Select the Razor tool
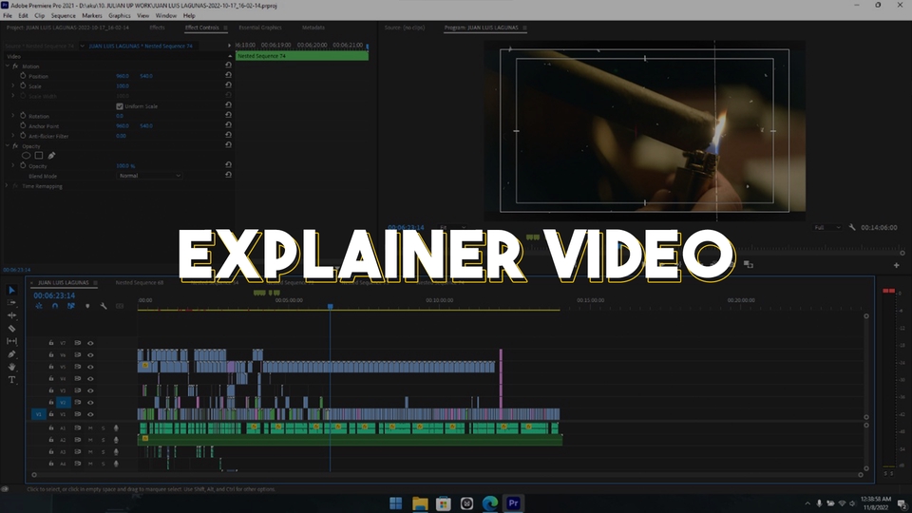Screen dimensions: 912x513 click(x=11, y=328)
